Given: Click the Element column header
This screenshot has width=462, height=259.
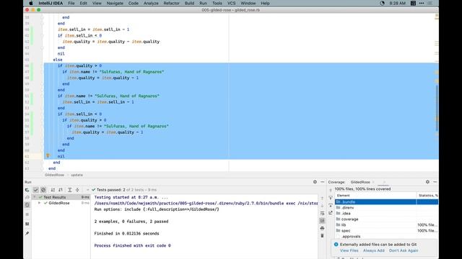Looking at the screenshot, I should coord(375,196).
